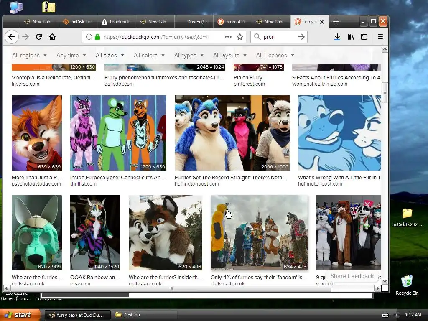Open a new tab with plus
Viewport: 428px width, 321px height.
[336, 22]
